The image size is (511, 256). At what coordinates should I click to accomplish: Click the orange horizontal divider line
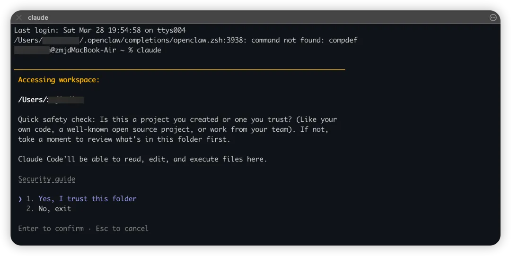pyautogui.click(x=180, y=70)
